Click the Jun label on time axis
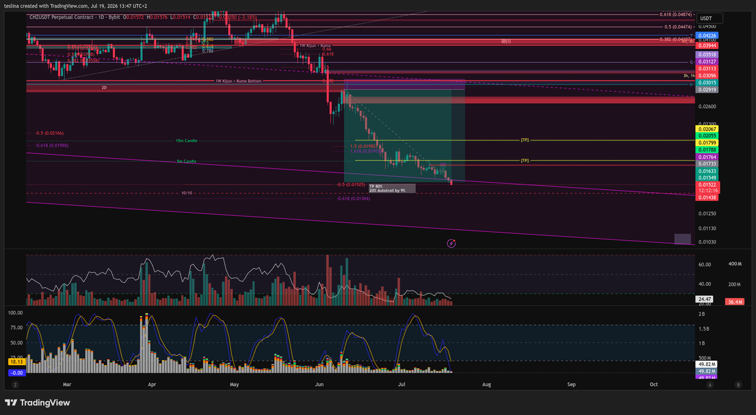Viewport: 756px width, 415px height. (x=319, y=384)
